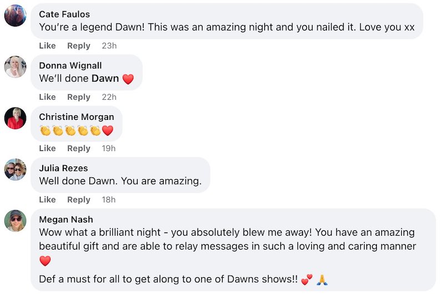Click the Megan Nash name link
The image size is (444, 294).
click(x=65, y=219)
